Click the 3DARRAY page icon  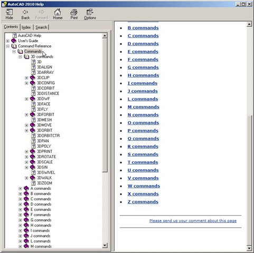tap(33, 72)
